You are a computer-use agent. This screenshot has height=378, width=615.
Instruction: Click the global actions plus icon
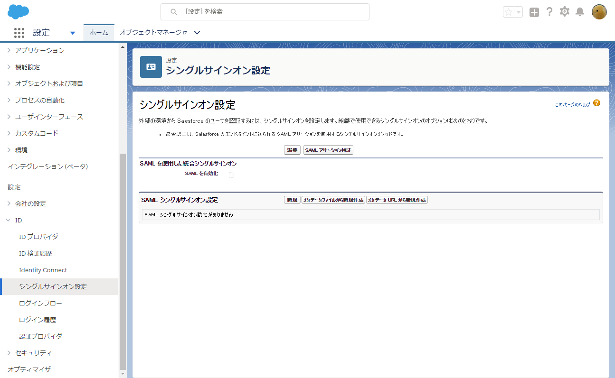(x=534, y=12)
